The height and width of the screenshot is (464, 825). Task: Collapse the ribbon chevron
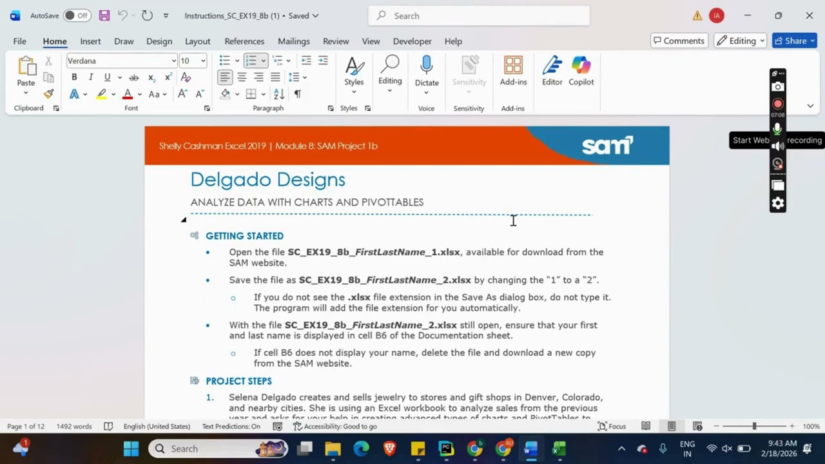tap(810, 106)
